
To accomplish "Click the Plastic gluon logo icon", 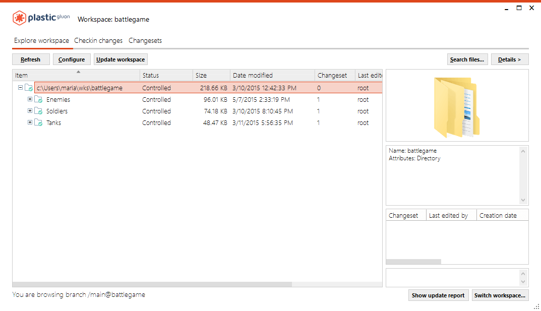I will (x=19, y=18).
